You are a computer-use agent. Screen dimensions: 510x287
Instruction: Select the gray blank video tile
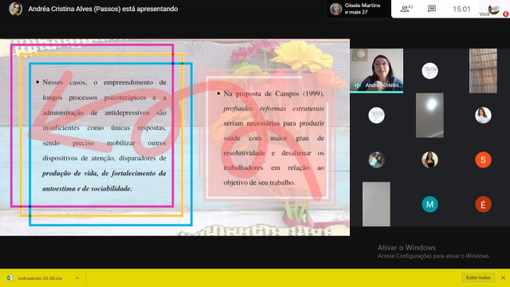(376, 204)
